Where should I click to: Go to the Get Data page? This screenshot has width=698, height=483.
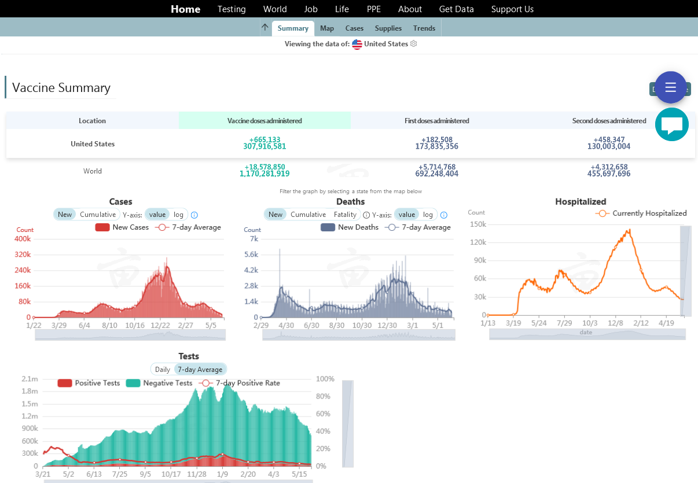[456, 9]
